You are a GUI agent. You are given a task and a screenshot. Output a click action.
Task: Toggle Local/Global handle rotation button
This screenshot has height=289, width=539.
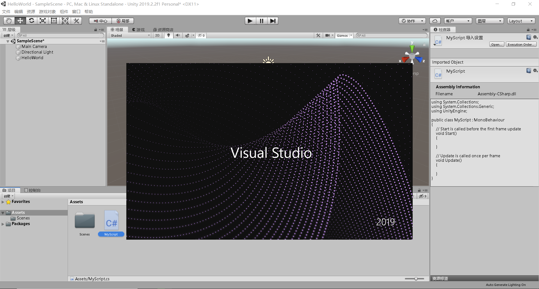point(123,21)
